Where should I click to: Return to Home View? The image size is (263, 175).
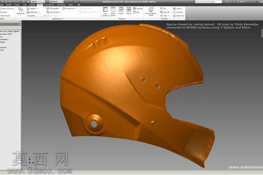[x=179, y=16]
